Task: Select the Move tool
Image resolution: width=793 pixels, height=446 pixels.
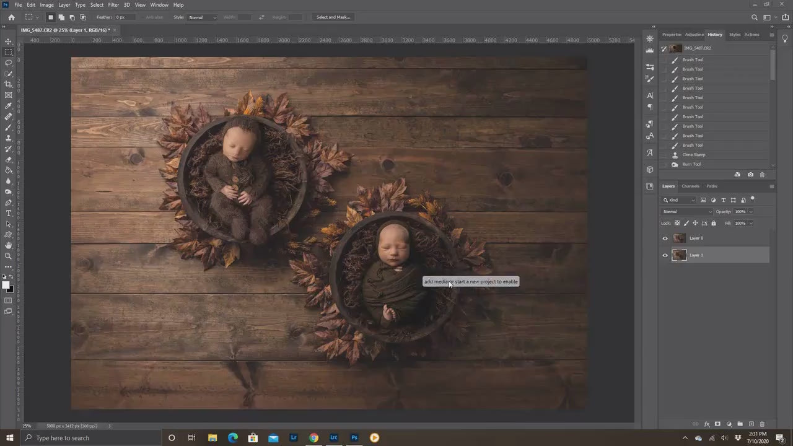Action: [x=8, y=41]
